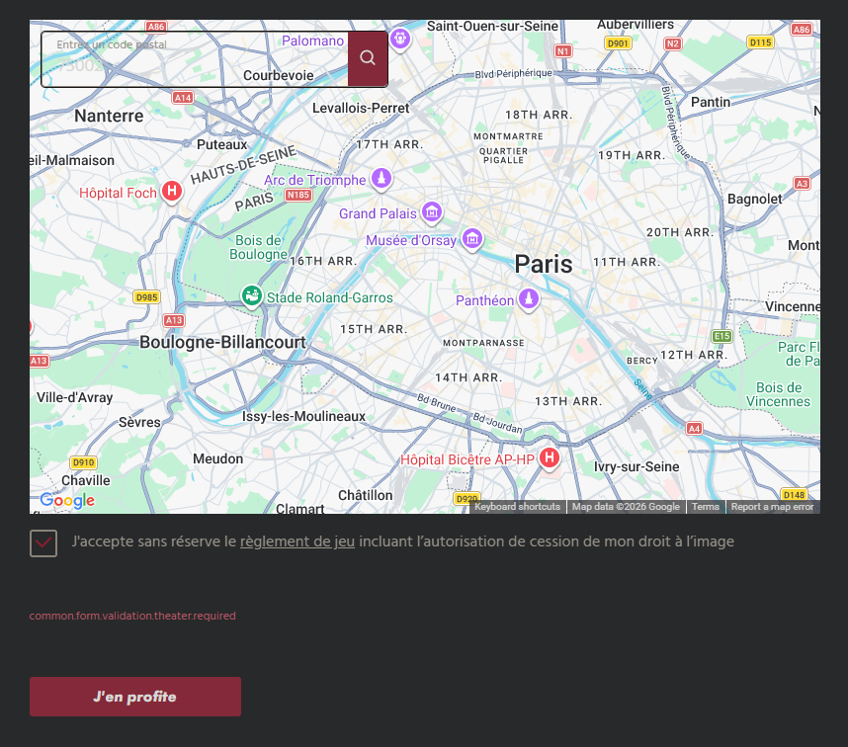Click the Stade Roland-Garros text label
The image size is (848, 747).
330,297
